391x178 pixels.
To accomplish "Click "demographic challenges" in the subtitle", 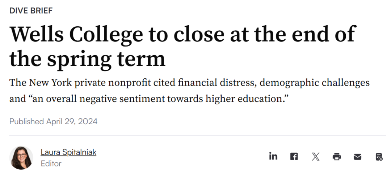I will click(315, 83).
